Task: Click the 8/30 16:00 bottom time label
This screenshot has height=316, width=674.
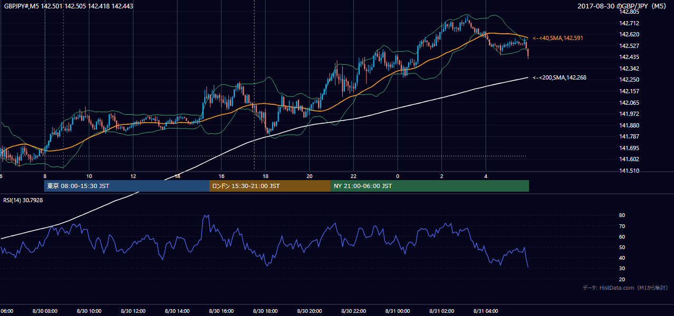Action: pyautogui.click(x=221, y=311)
